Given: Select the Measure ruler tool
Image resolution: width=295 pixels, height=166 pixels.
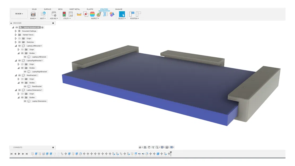Looking at the screenshot, I should (79, 14).
